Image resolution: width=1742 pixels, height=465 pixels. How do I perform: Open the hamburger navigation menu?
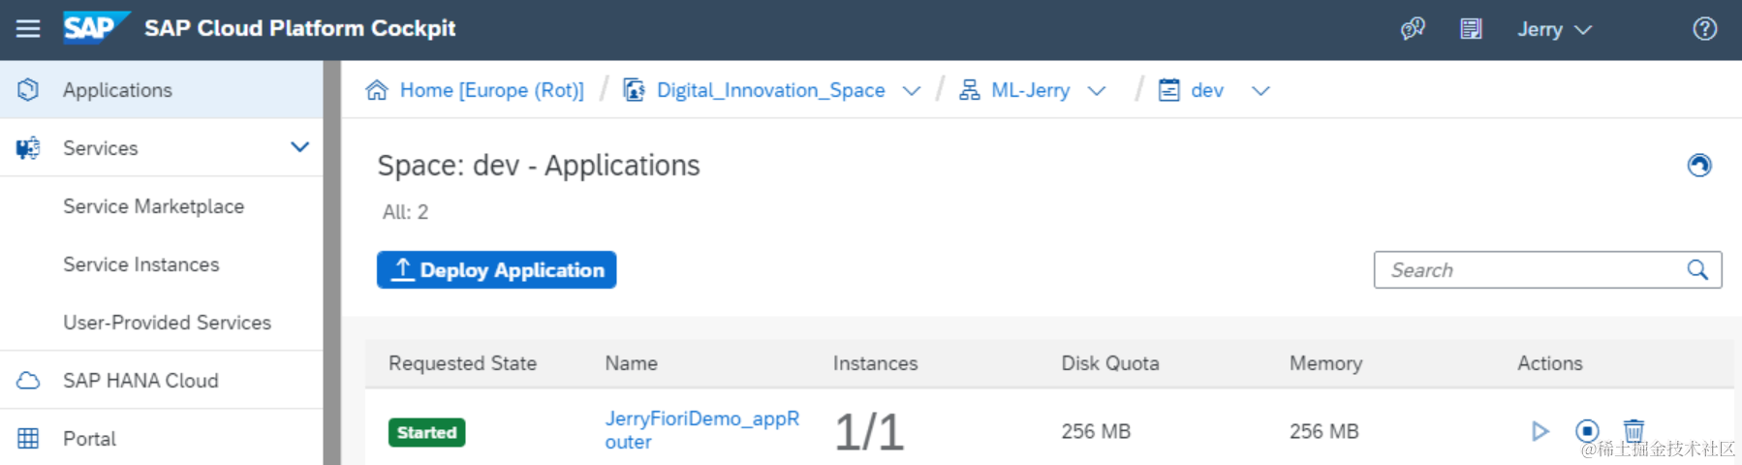coord(28,29)
